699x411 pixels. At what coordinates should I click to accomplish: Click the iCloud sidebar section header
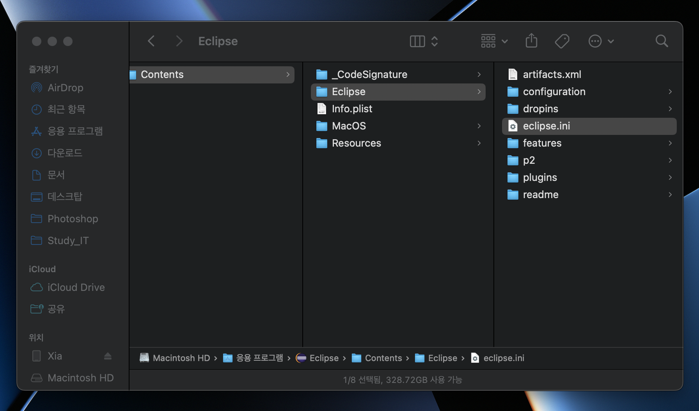click(42, 269)
